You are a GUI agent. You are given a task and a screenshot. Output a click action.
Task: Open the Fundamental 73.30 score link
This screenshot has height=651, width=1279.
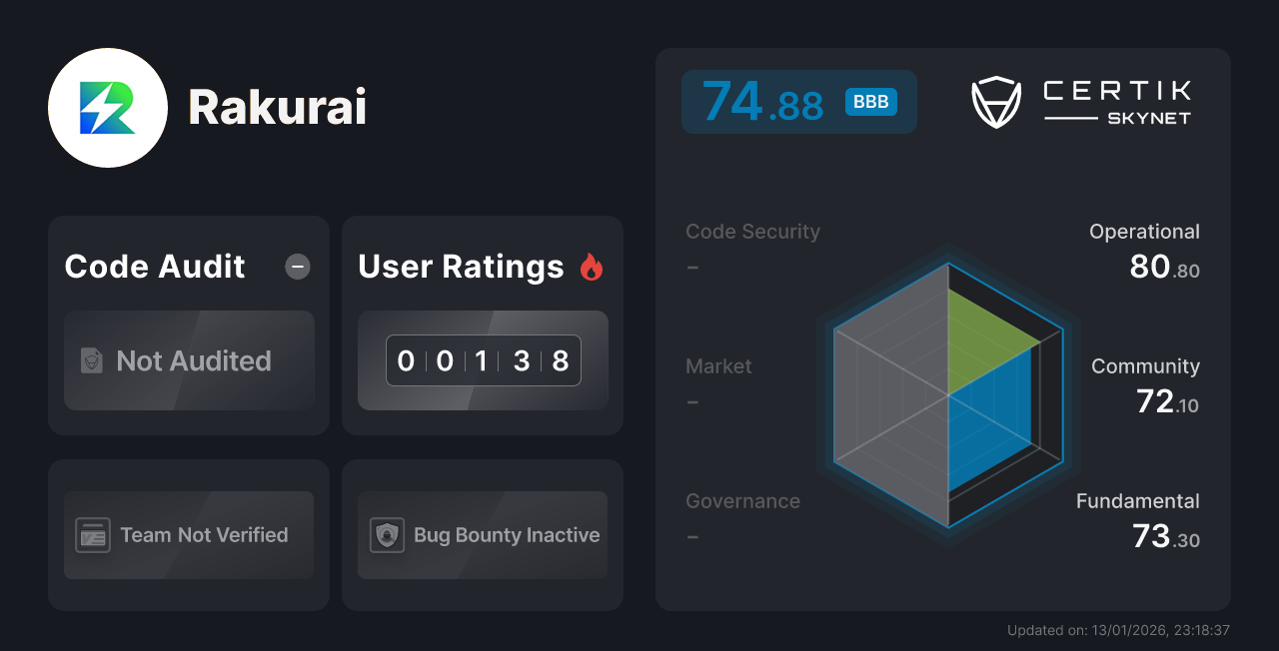click(x=1138, y=517)
